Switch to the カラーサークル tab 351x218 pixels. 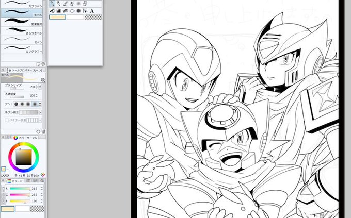point(26,138)
